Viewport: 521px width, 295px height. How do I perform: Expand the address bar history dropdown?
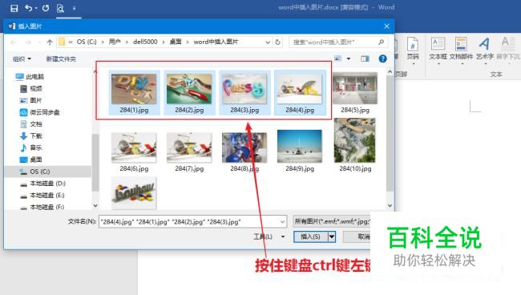tap(268, 42)
